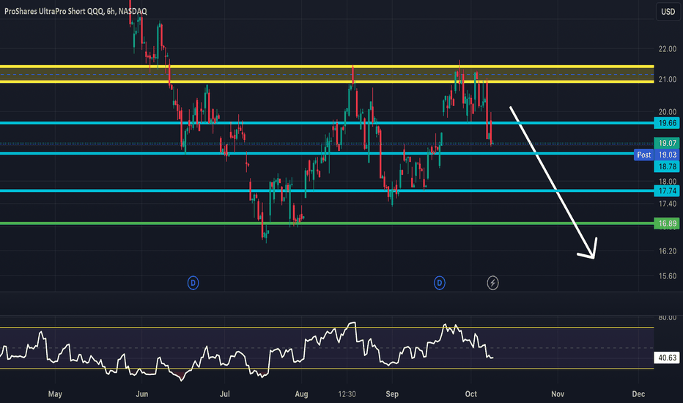This screenshot has height=403, width=683.
Task: Click the Jun time axis label
Action: [142, 394]
